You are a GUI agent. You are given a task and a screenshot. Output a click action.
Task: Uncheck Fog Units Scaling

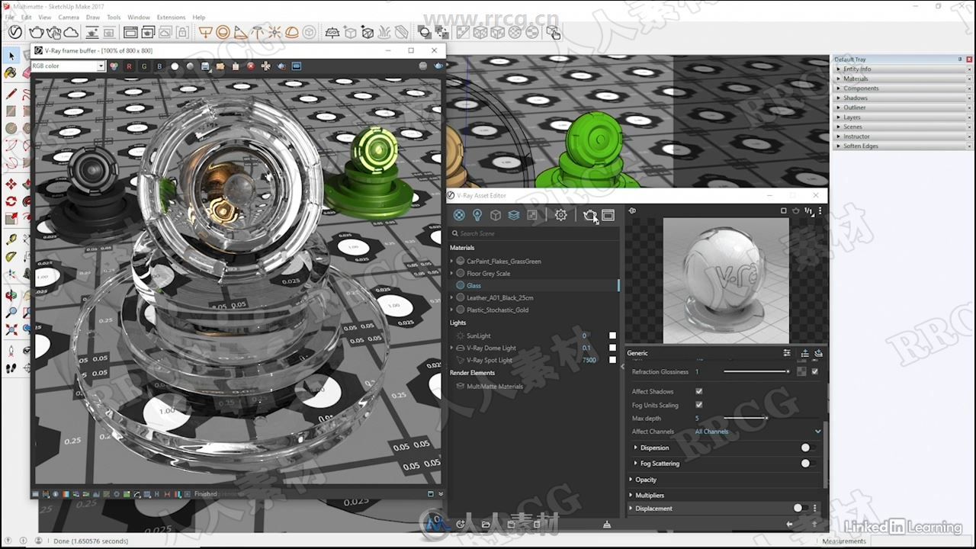(x=698, y=405)
